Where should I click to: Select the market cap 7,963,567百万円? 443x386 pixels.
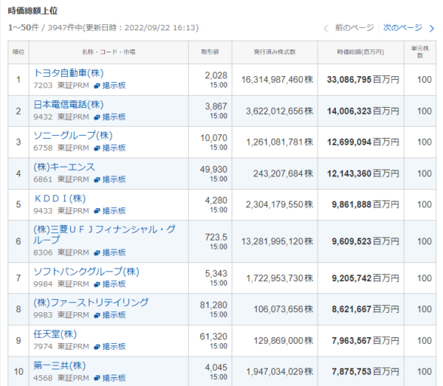(365, 341)
